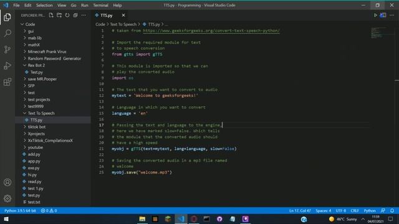Close the TTS.py tab
The image size is (399, 224).
coord(123,15)
